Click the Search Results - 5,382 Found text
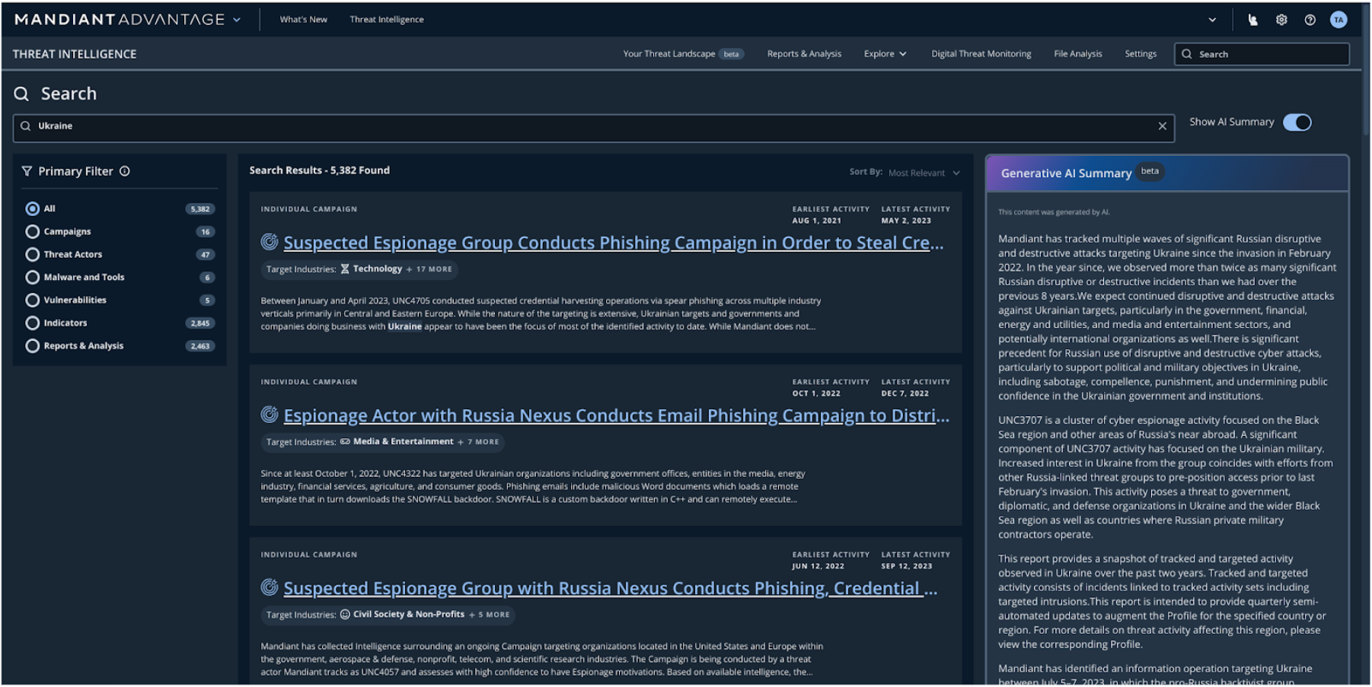 [320, 170]
